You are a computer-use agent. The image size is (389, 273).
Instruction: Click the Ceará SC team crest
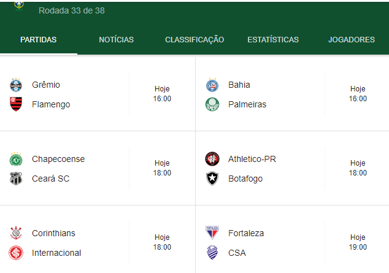click(16, 179)
